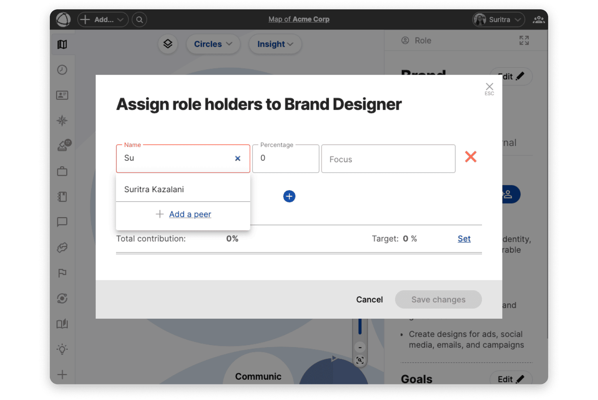This screenshot has height=400, width=598.
Task: Open the people group icon at top right
Action: point(539,19)
